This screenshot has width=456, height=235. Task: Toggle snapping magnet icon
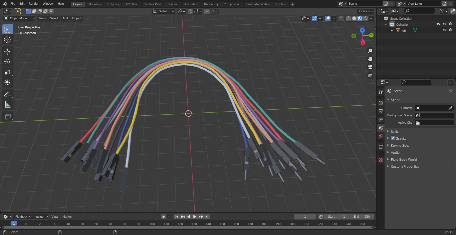(x=190, y=11)
